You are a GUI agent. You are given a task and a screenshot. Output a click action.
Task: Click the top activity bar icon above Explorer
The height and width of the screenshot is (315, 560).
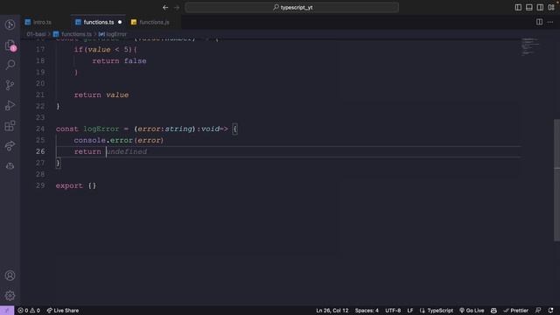[10, 24]
